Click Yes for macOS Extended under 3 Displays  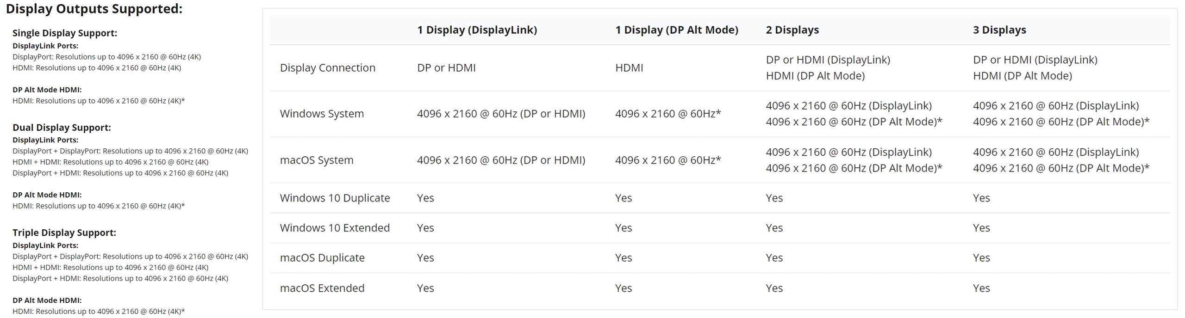pos(981,288)
